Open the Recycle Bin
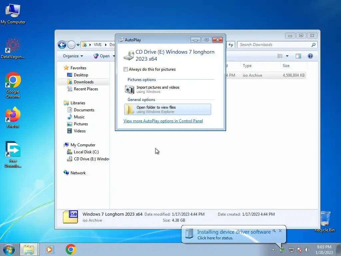The height and width of the screenshot is (256, 341). click(x=325, y=221)
